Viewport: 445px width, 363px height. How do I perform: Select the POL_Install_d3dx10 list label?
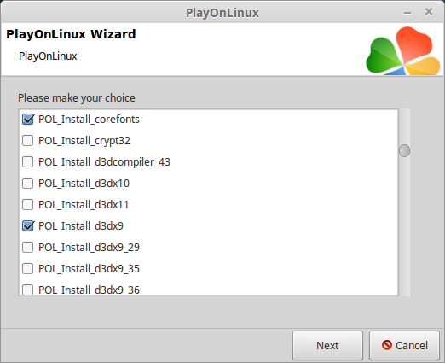coord(84,184)
